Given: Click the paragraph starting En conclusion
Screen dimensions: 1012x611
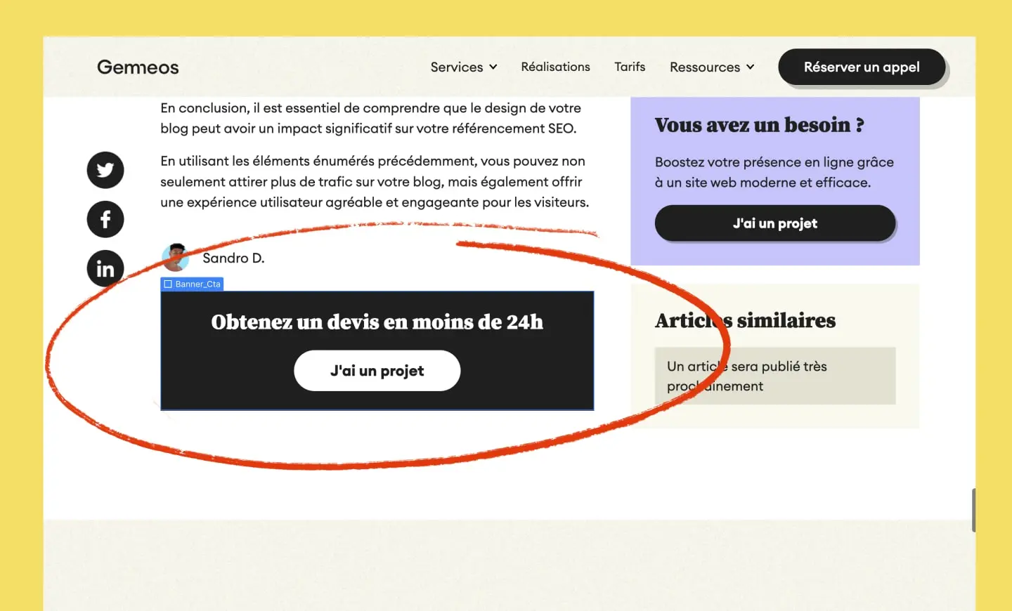Looking at the screenshot, I should click(370, 118).
